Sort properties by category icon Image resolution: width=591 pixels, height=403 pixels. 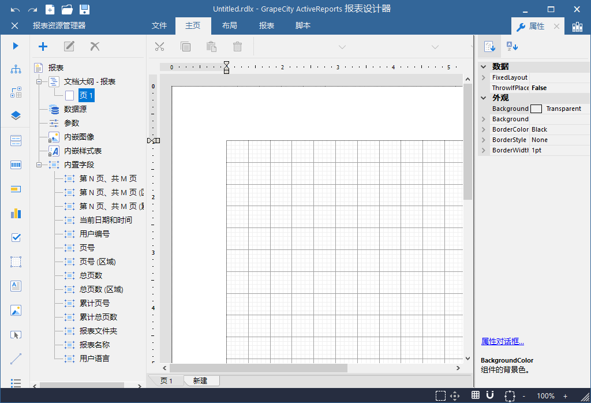point(489,47)
